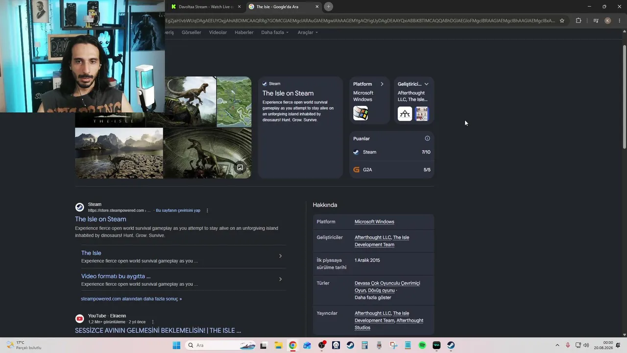Open The Isle on Steam panel title
The width and height of the screenshot is (627, 353).
click(x=288, y=93)
